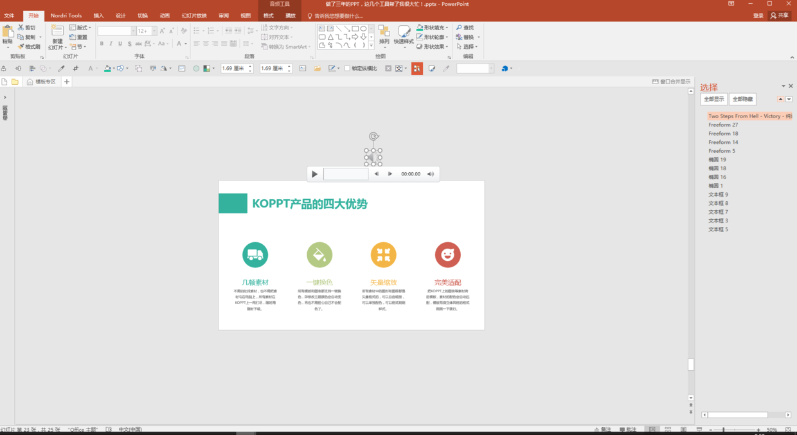
Task: Play the audio clip
Action: [314, 174]
